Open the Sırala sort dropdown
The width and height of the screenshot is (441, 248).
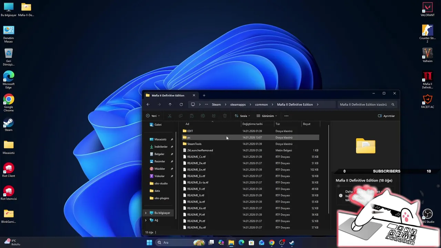point(242,116)
